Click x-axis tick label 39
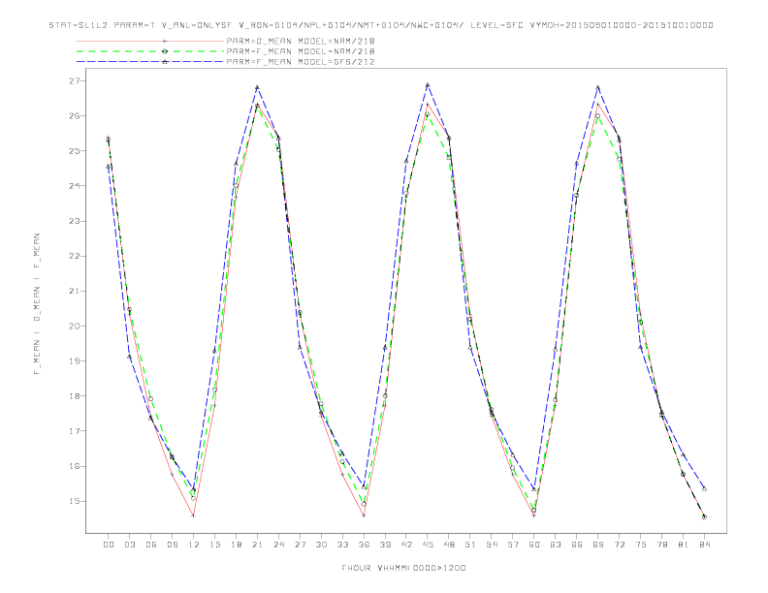The width and height of the screenshot is (768, 593). click(x=385, y=545)
